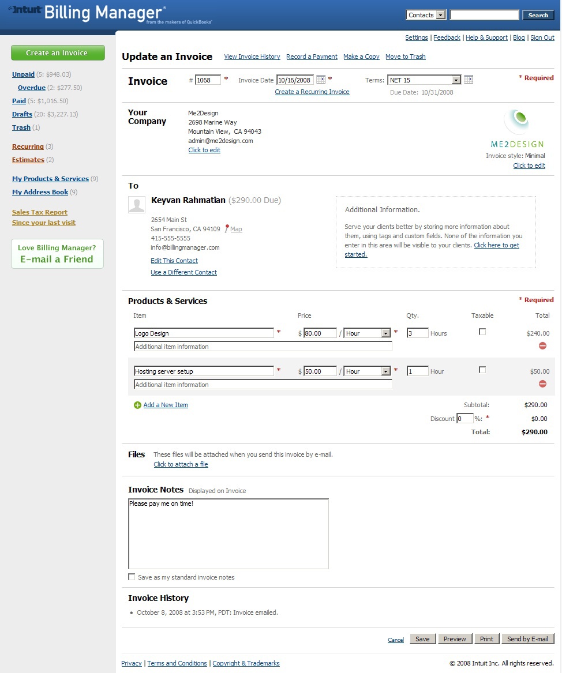The height and width of the screenshot is (673, 562).
Task: Open the Logo Design price unit dropdown
Action: [x=385, y=333]
